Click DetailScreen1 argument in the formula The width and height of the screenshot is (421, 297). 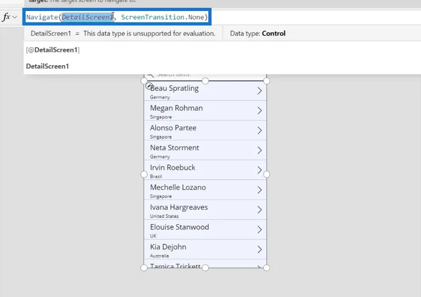[x=87, y=17]
